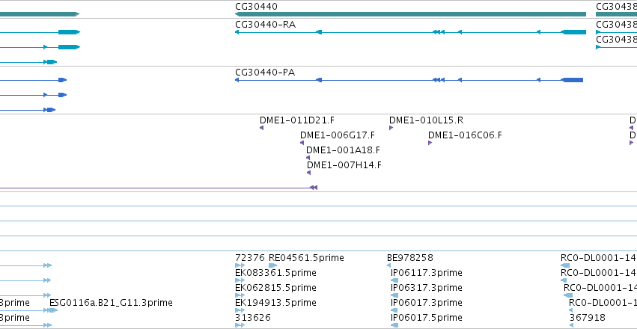Click the purple double-arrow at the end of the long line
Viewport: 637px width, 329px height.
point(313,188)
